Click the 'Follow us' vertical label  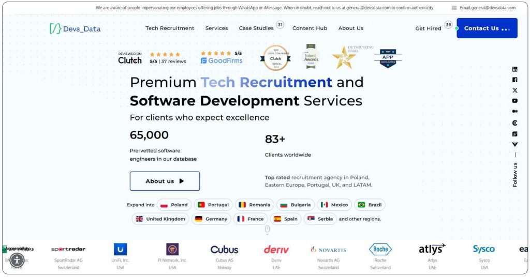tap(515, 175)
